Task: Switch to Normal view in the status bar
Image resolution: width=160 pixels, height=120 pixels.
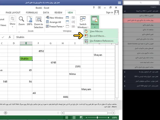Action: (67, 118)
